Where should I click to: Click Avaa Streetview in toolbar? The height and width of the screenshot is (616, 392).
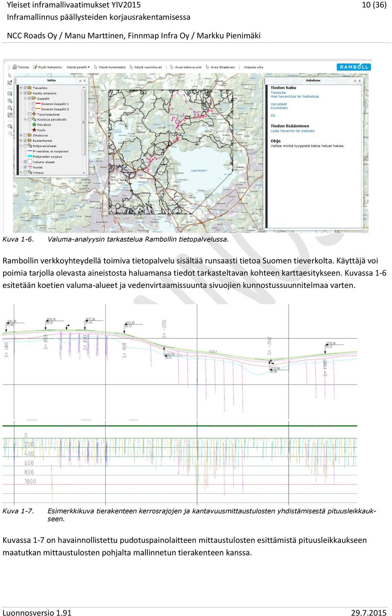coord(220,67)
